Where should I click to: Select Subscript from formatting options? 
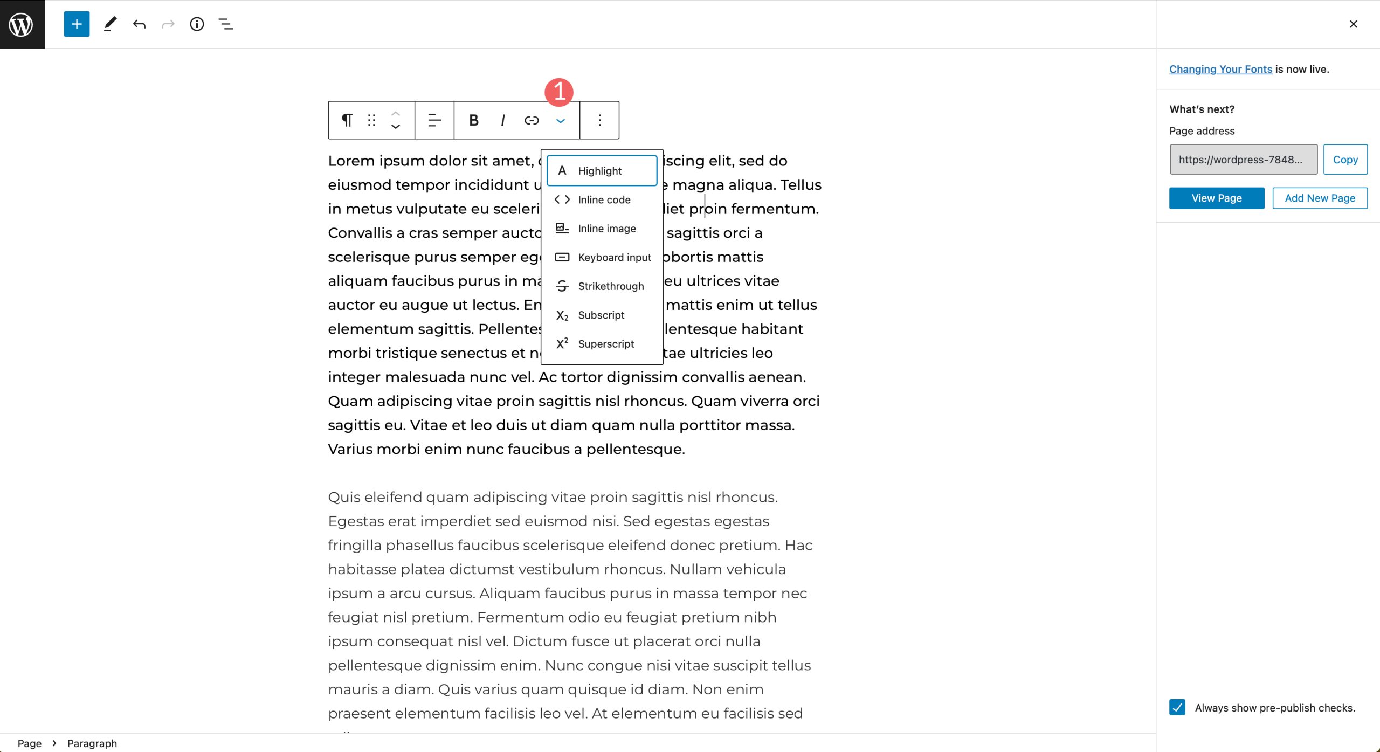(602, 315)
